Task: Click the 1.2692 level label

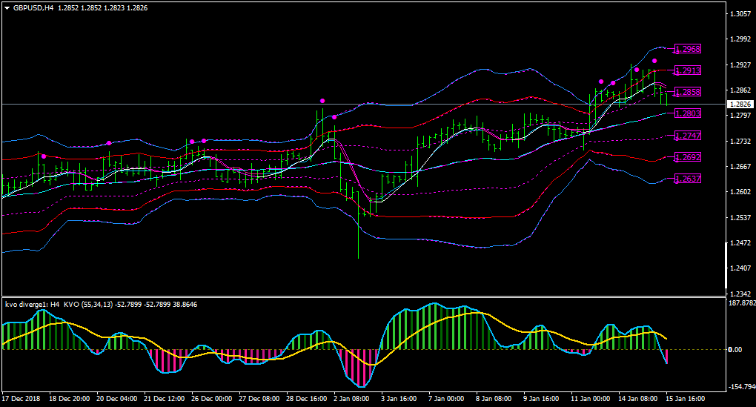Action: click(688, 157)
